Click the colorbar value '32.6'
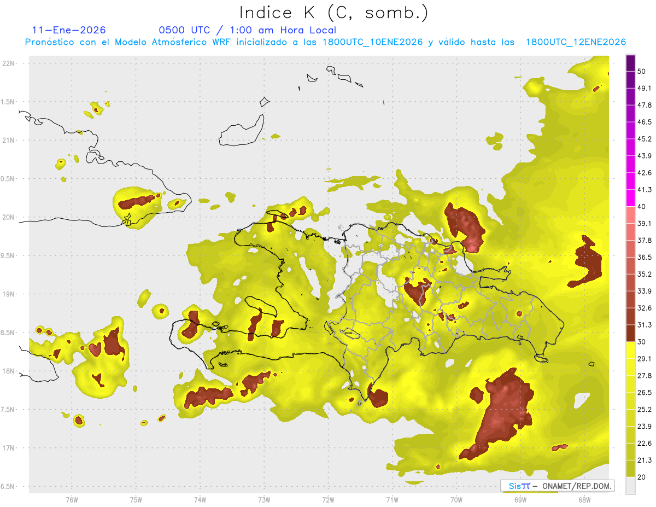656x507 pixels. 645,308
